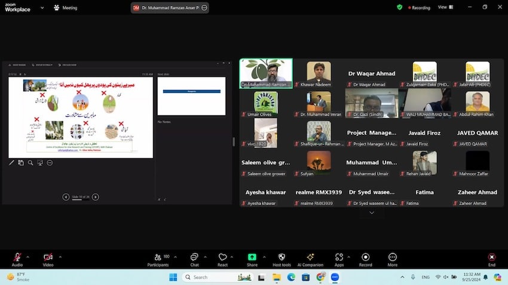
Task: Turn on camera with Video button
Action: 48,257
